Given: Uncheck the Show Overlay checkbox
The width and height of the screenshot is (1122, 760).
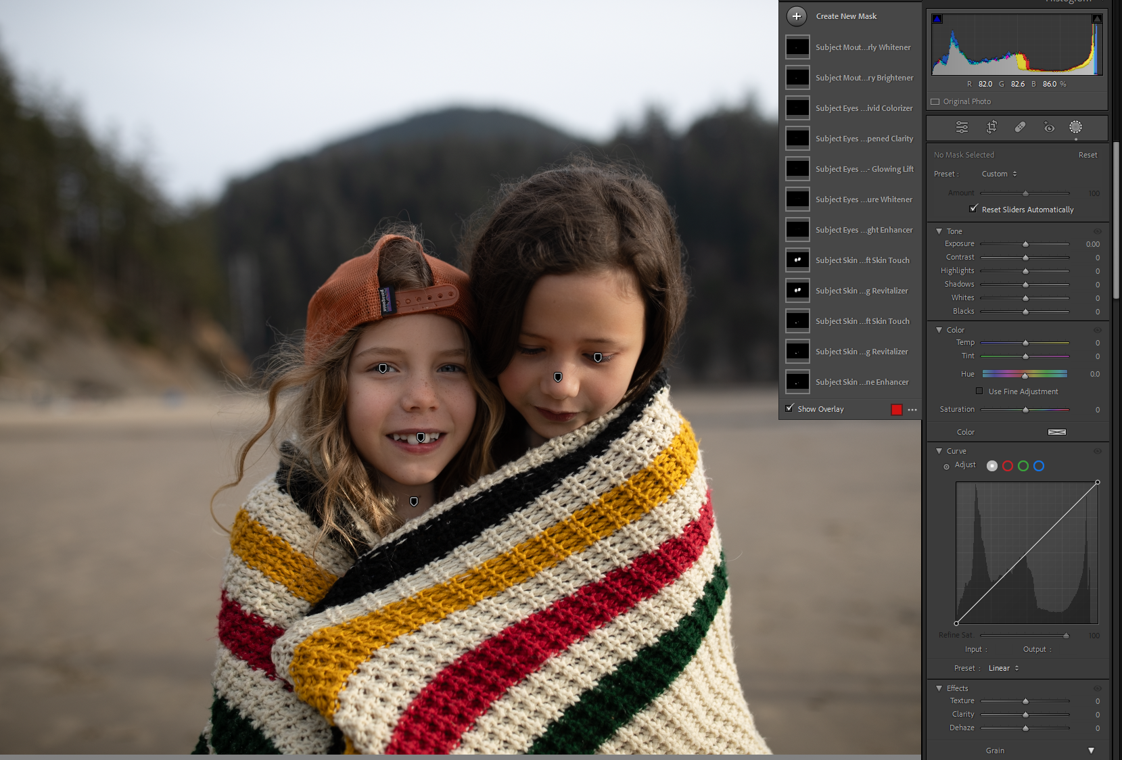Looking at the screenshot, I should pyautogui.click(x=789, y=408).
